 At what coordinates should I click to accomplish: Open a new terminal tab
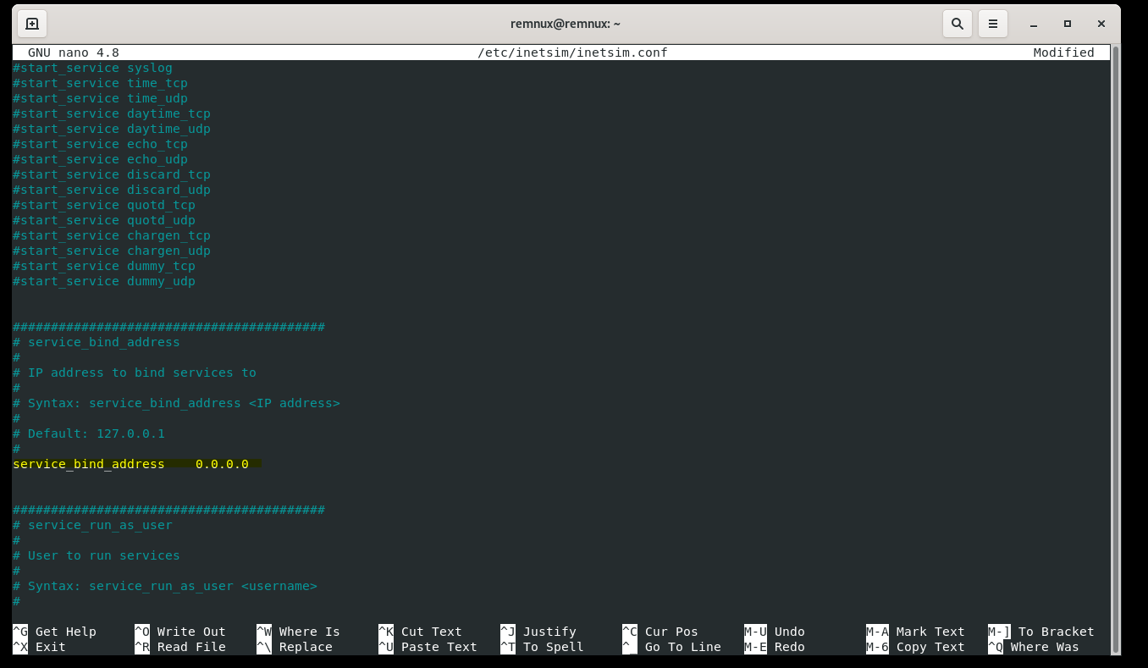point(31,23)
